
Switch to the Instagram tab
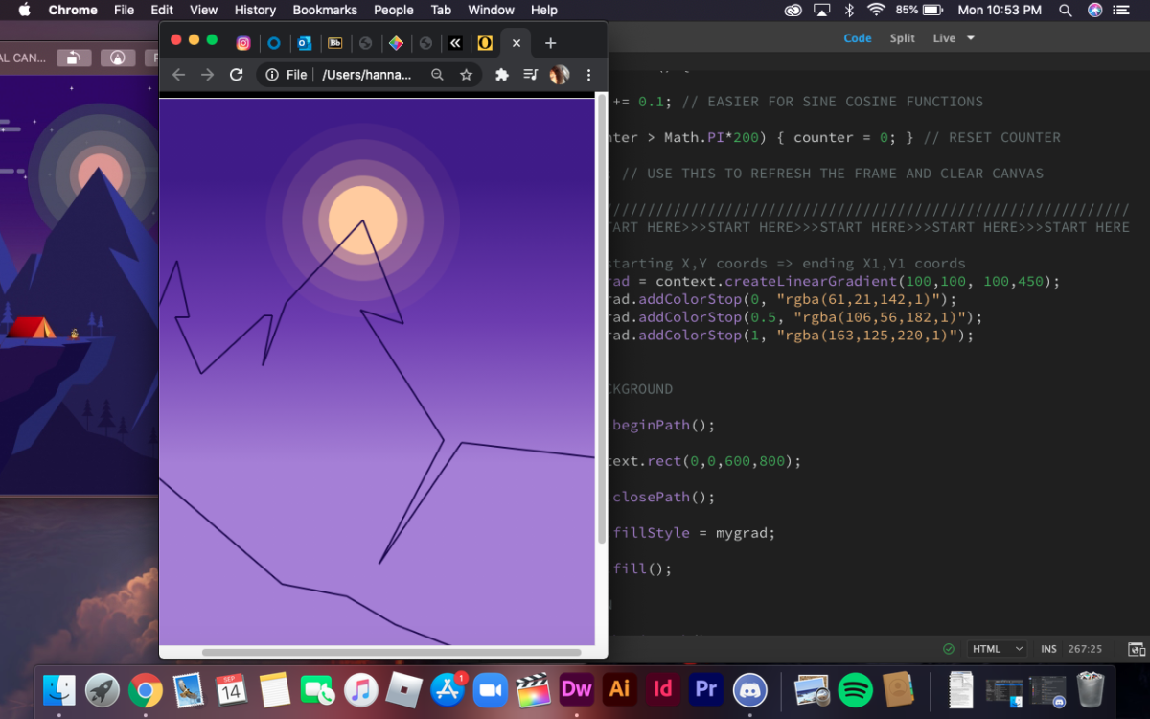(x=243, y=43)
